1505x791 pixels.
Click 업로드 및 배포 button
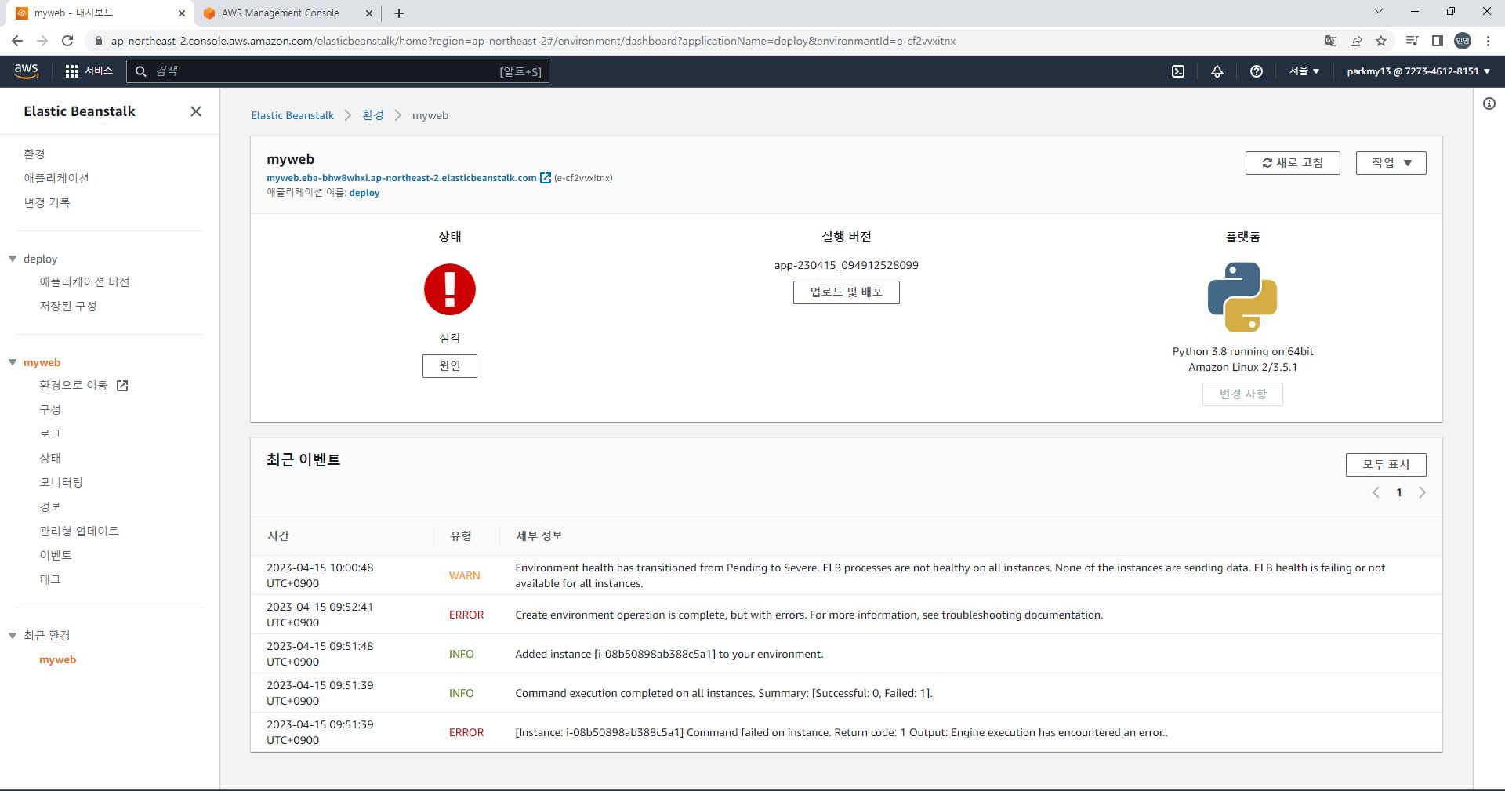point(847,292)
